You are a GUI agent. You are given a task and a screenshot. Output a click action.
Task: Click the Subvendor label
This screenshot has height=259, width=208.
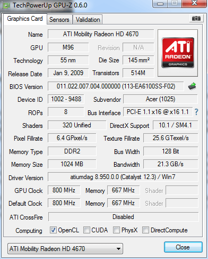pos(107,100)
